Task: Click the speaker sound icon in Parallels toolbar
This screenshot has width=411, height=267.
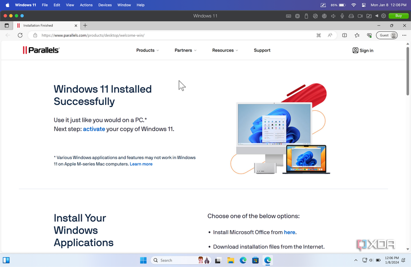Action: (x=333, y=16)
